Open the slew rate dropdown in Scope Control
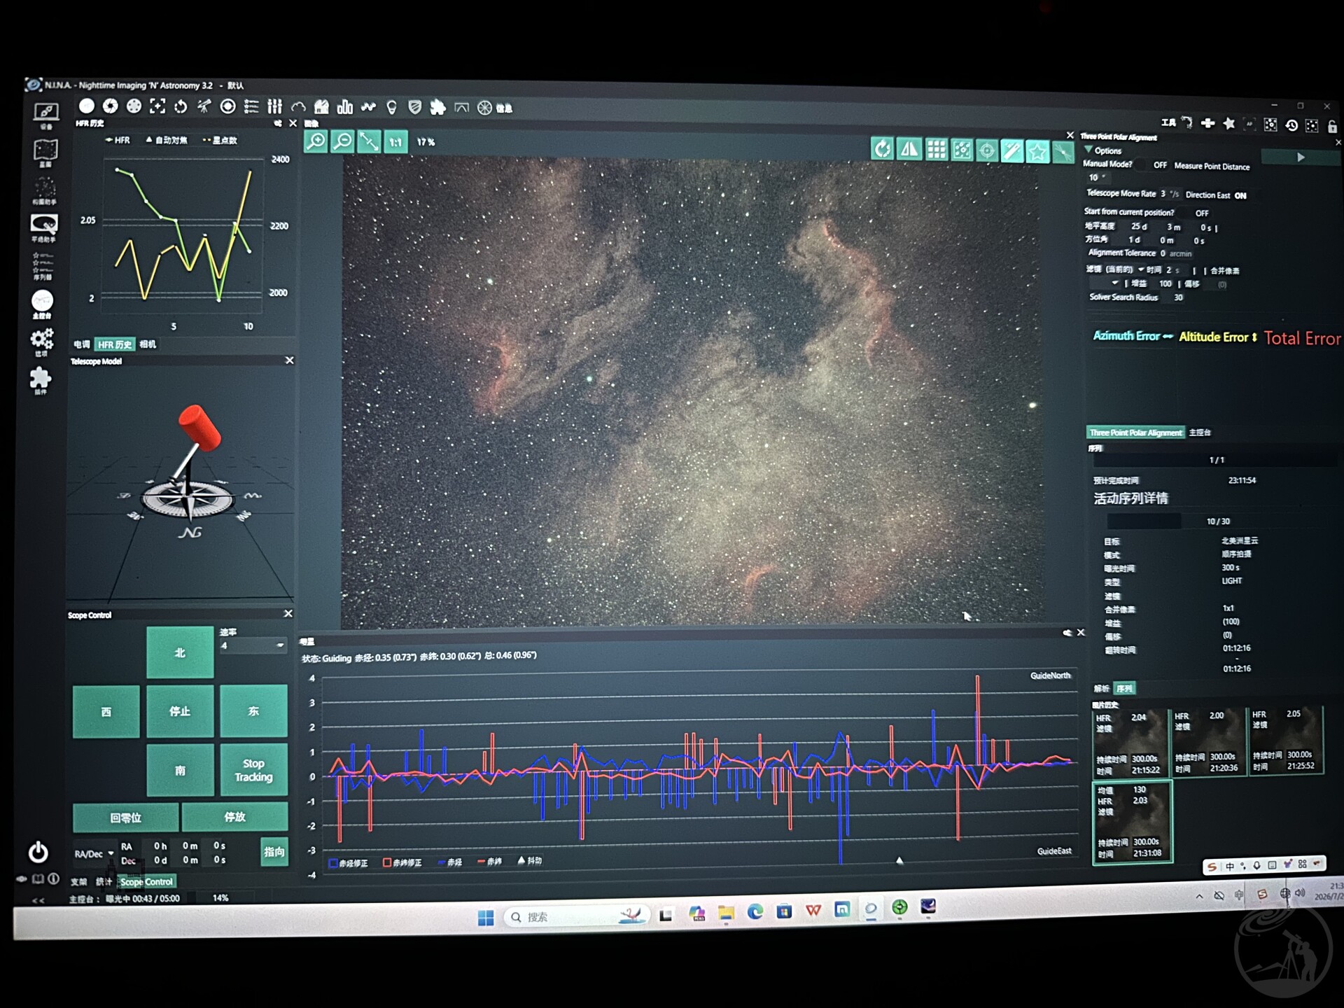Screen dimensions: 1344x1008 (252, 645)
